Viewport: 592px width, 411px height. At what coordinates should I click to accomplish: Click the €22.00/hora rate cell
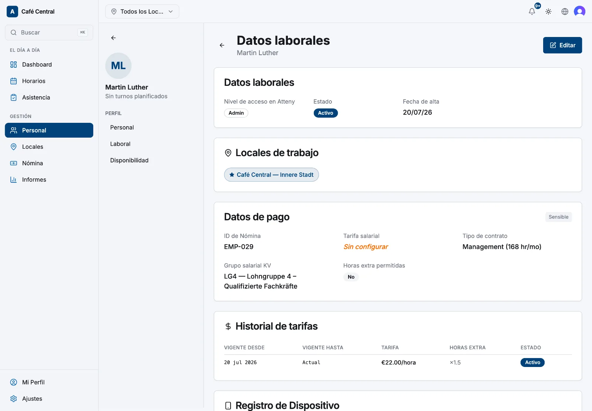(398, 363)
